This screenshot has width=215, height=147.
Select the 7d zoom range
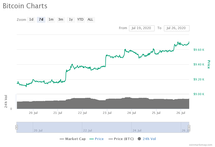[x=41, y=20]
